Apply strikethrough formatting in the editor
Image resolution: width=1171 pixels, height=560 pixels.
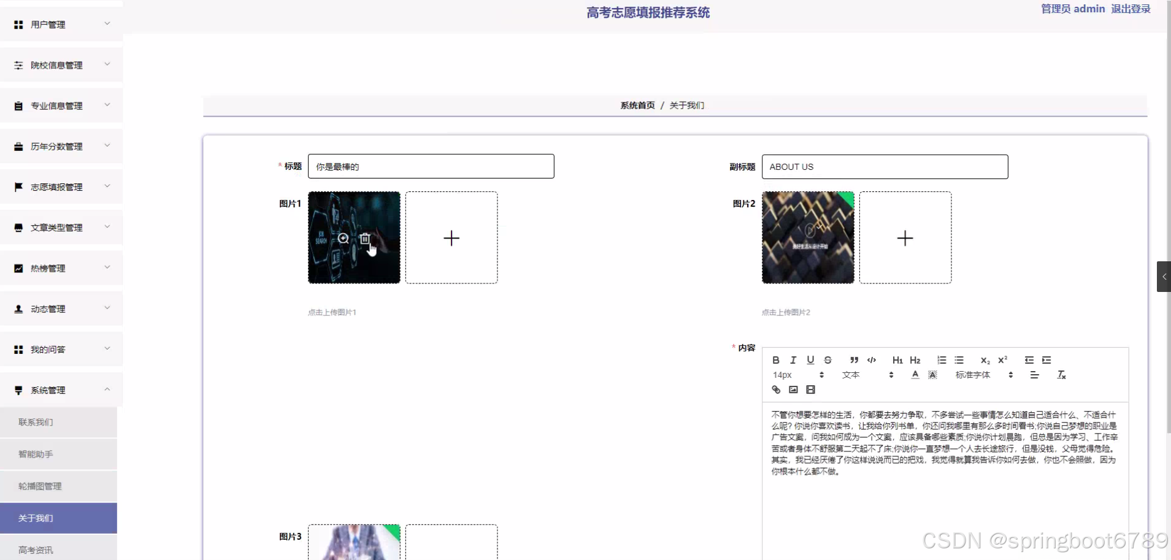827,360
